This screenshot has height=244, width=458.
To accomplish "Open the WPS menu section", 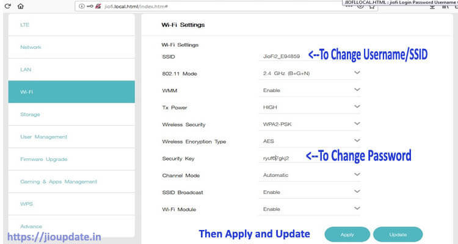I will pos(71,204).
